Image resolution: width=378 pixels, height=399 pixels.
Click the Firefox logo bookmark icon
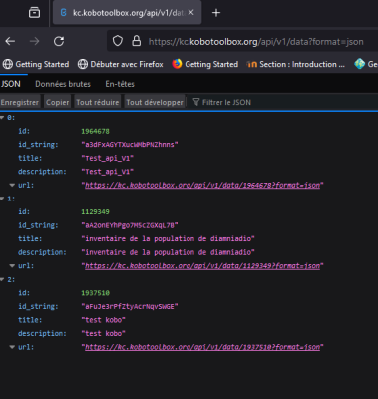point(177,64)
